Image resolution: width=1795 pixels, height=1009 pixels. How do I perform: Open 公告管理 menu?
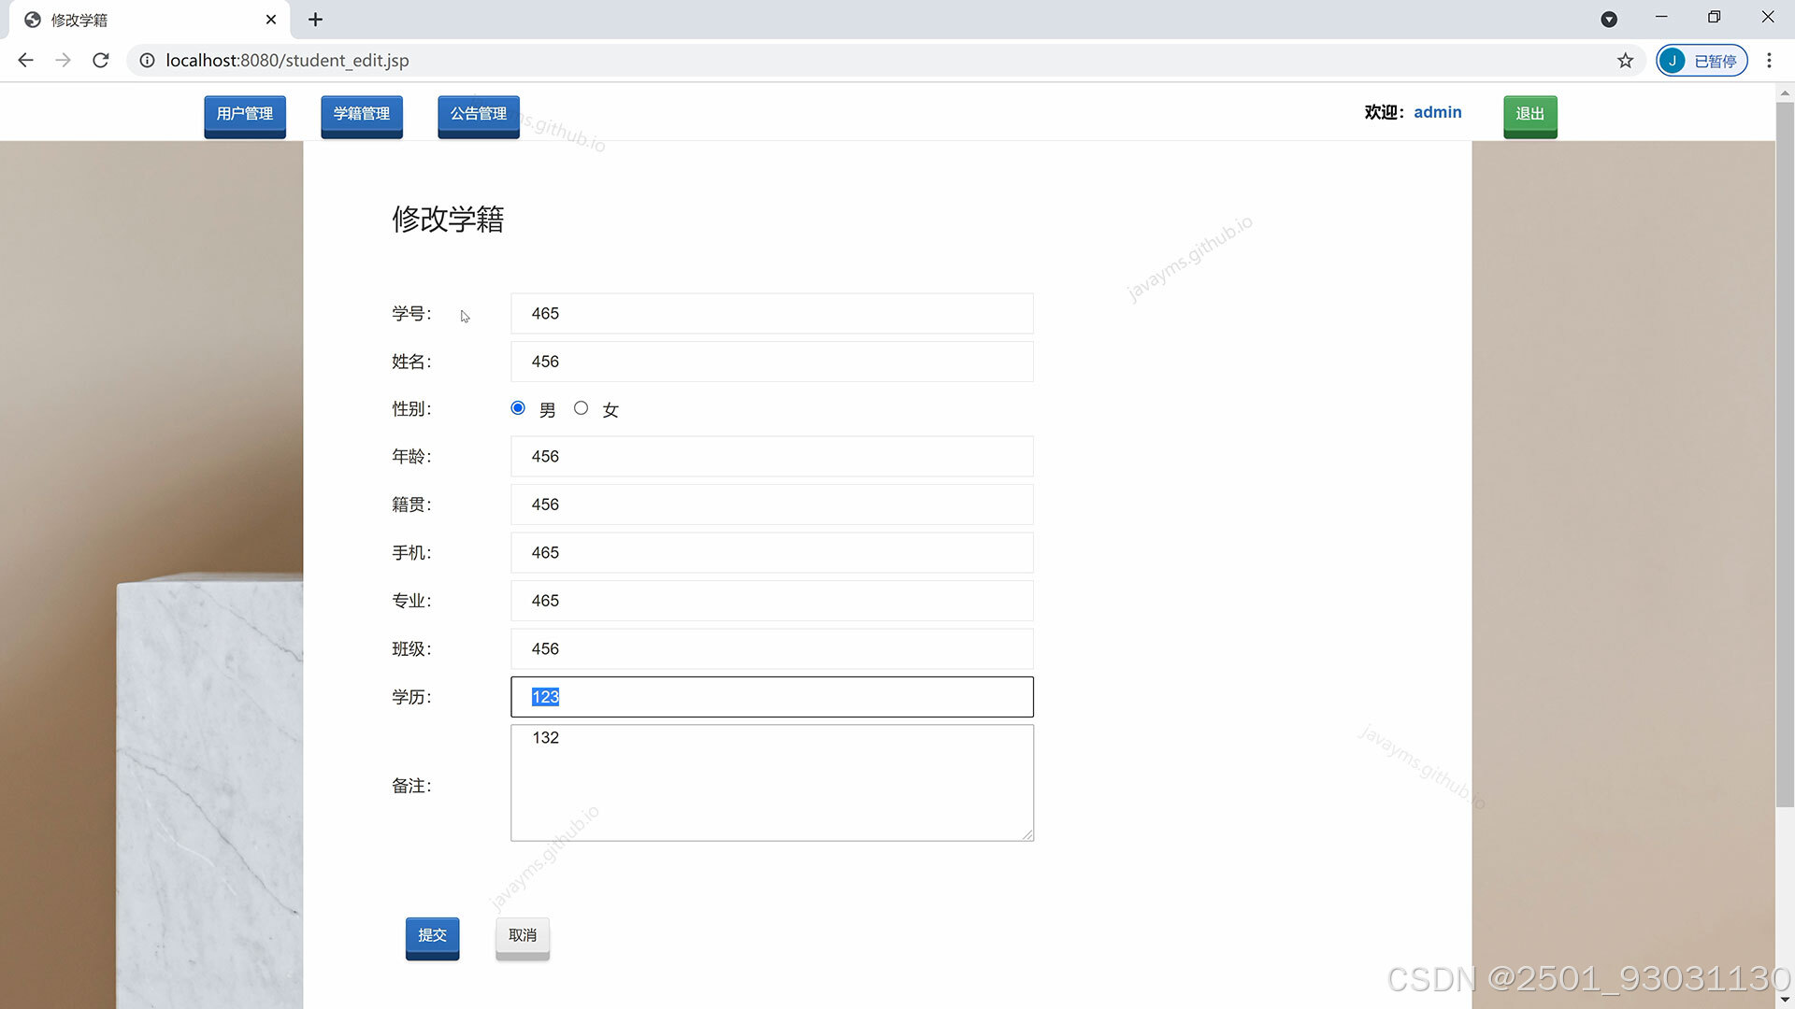tap(479, 115)
